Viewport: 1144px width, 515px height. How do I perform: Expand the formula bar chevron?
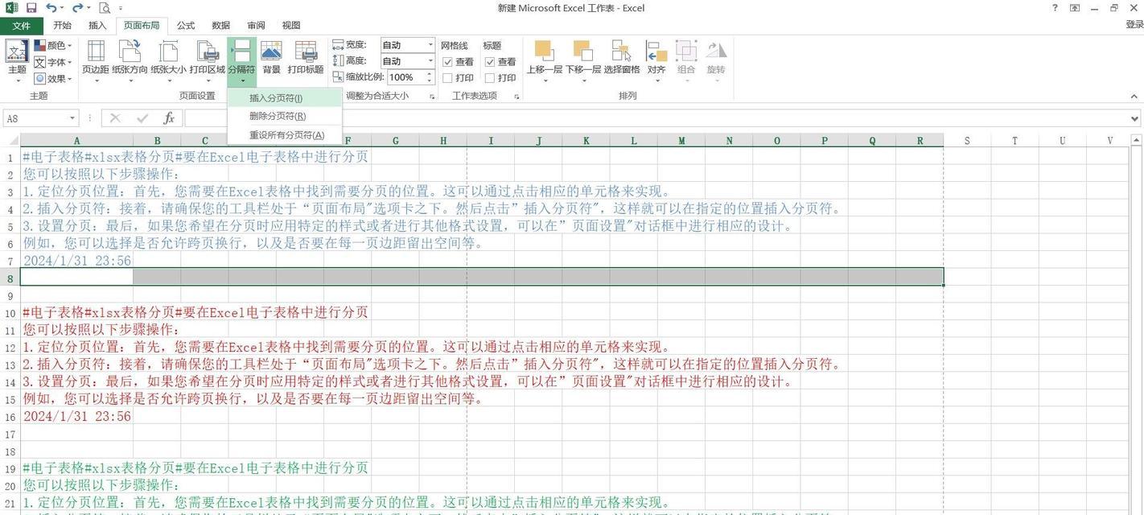point(1135,118)
